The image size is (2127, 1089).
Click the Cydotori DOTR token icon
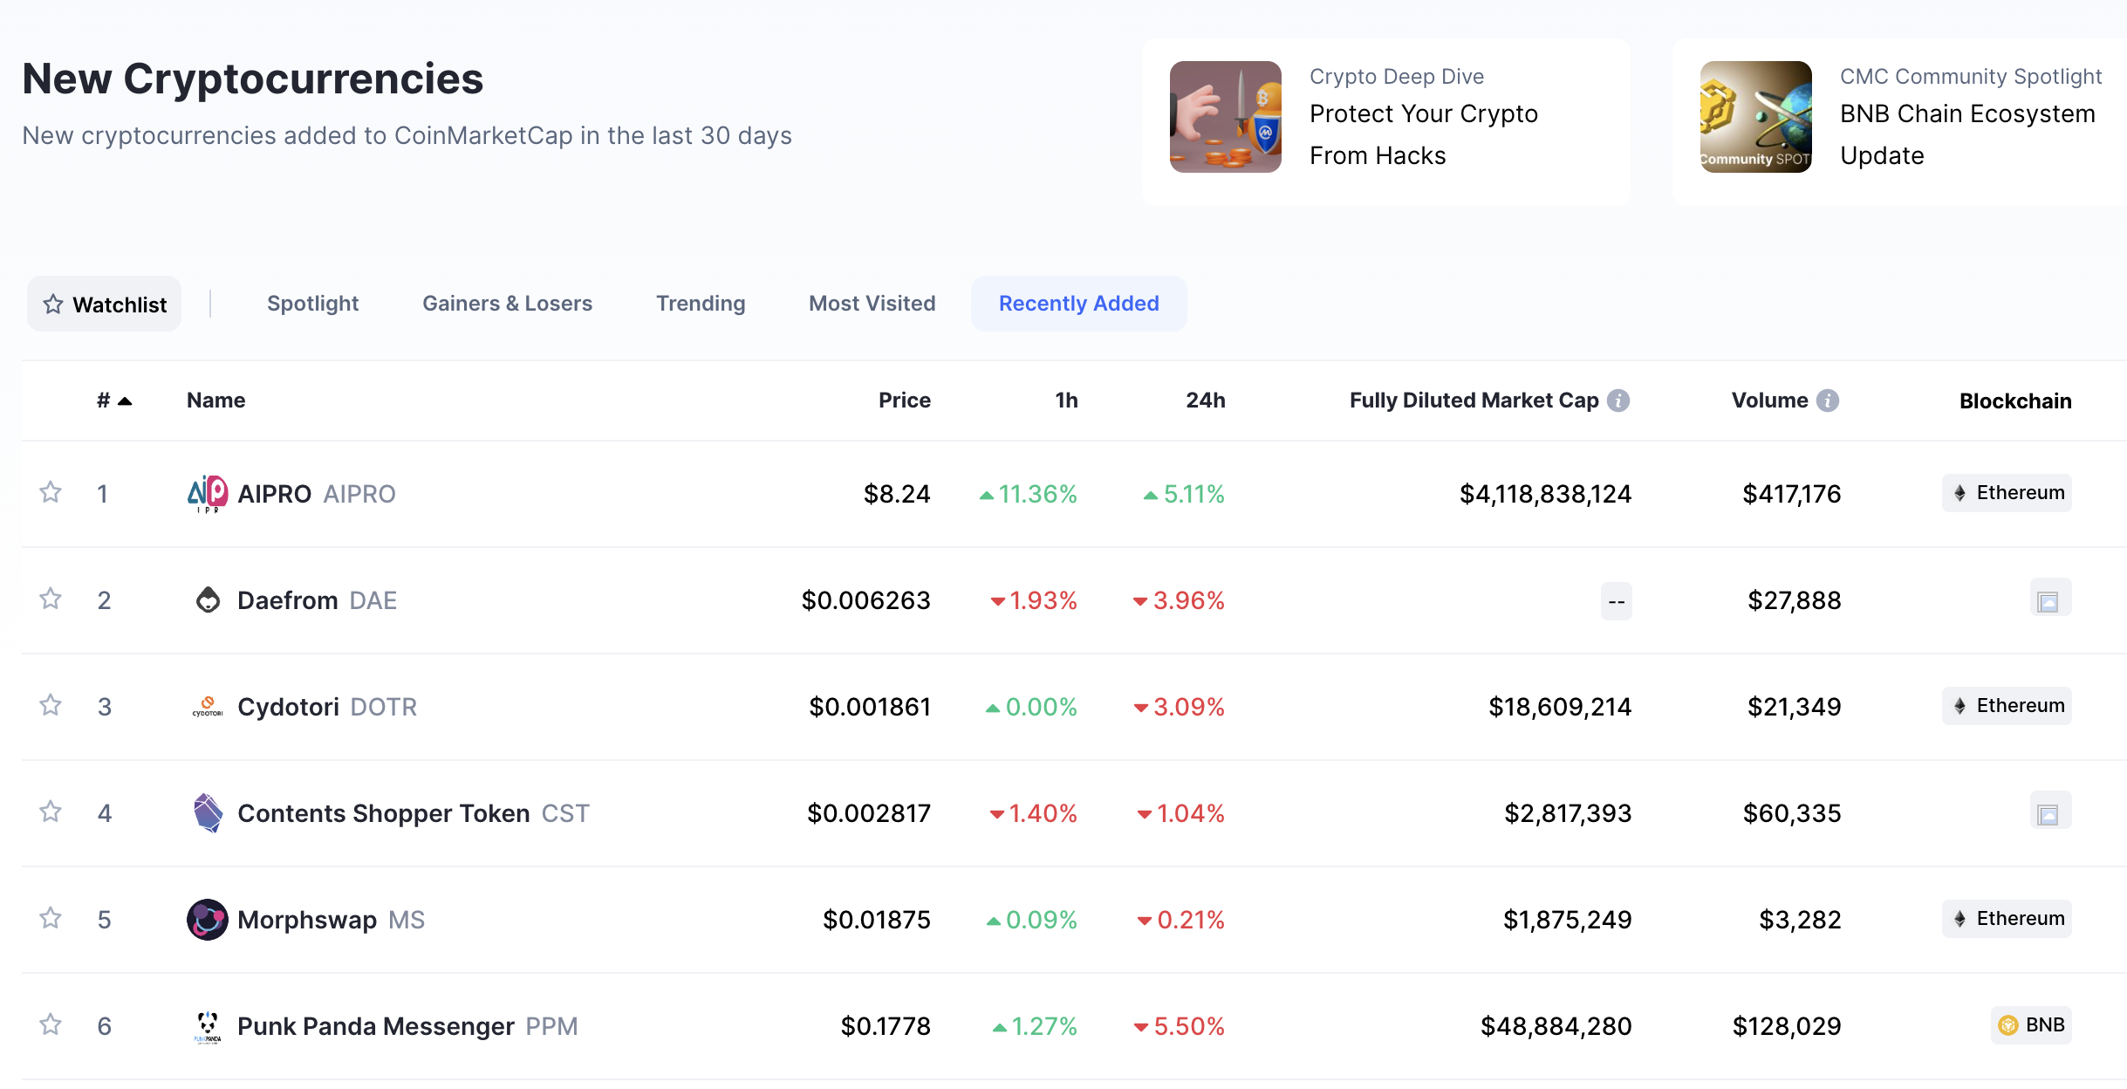pyautogui.click(x=206, y=706)
